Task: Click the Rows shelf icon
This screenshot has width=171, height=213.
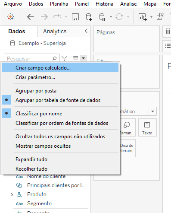Action: coord(168,46)
